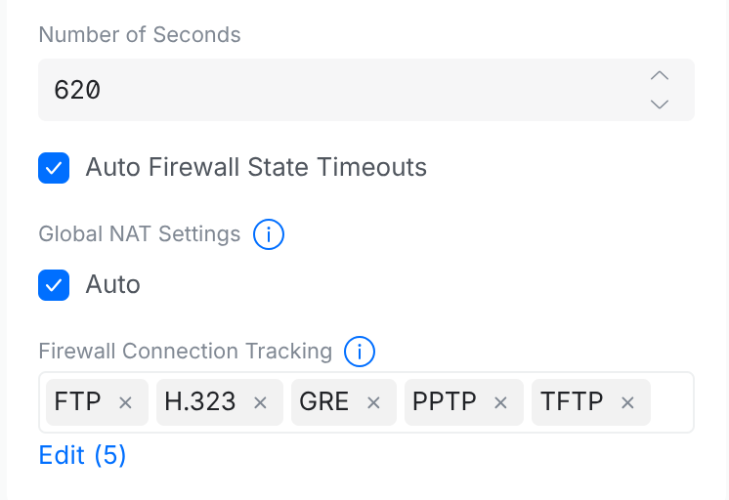Remove the FTP tag

pos(125,402)
